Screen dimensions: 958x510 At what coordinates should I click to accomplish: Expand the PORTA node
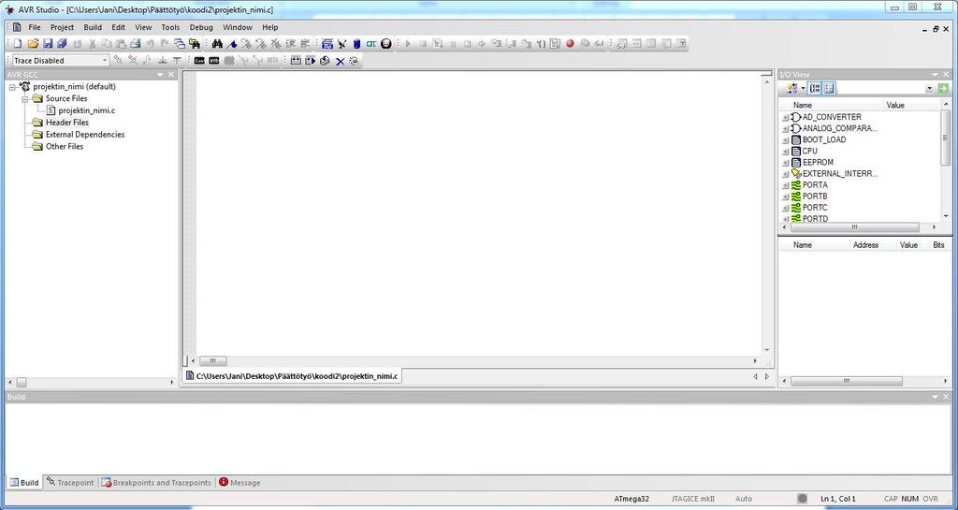pyautogui.click(x=786, y=185)
